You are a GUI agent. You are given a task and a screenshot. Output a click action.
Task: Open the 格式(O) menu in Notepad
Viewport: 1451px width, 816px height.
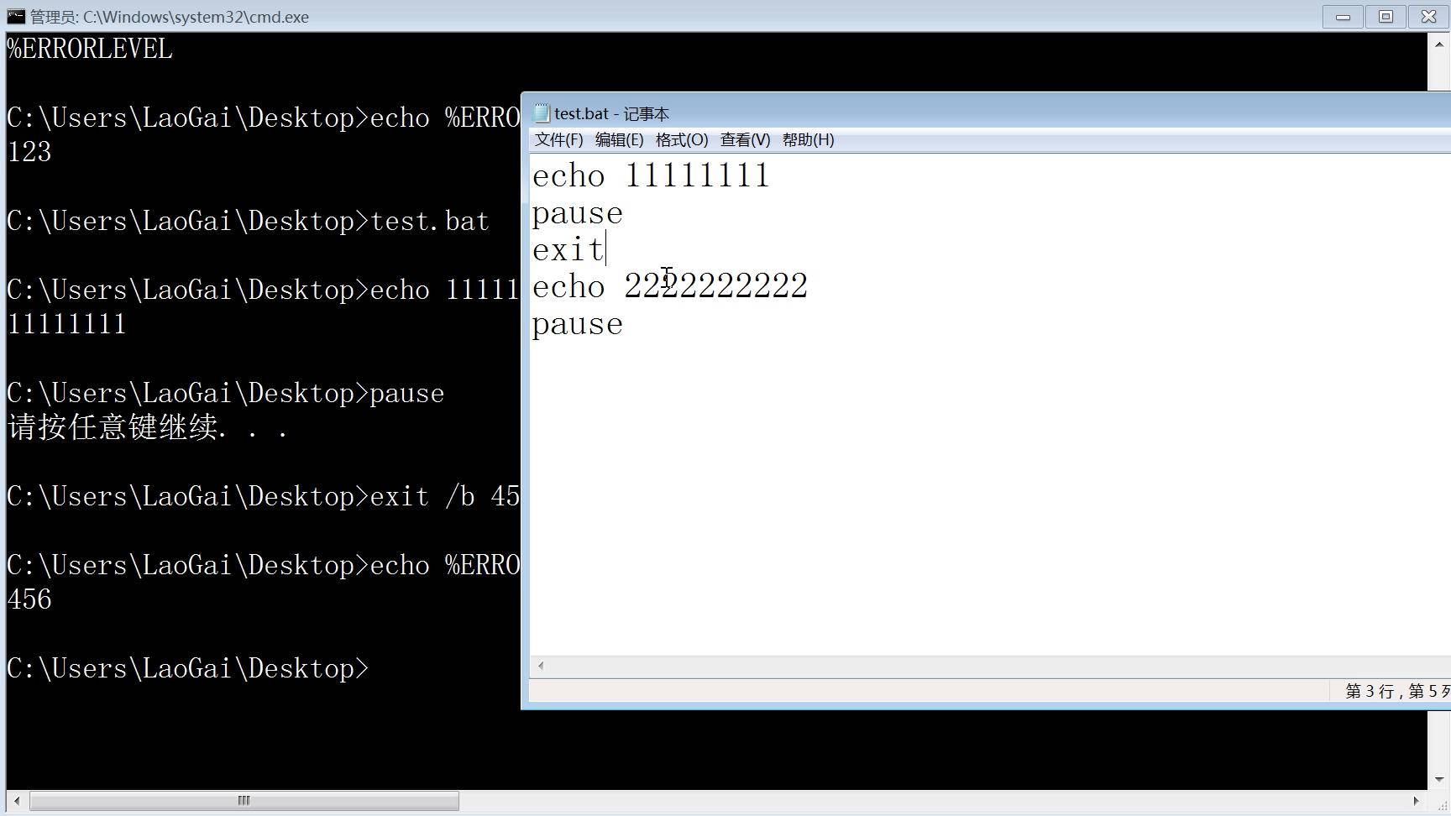tap(682, 139)
